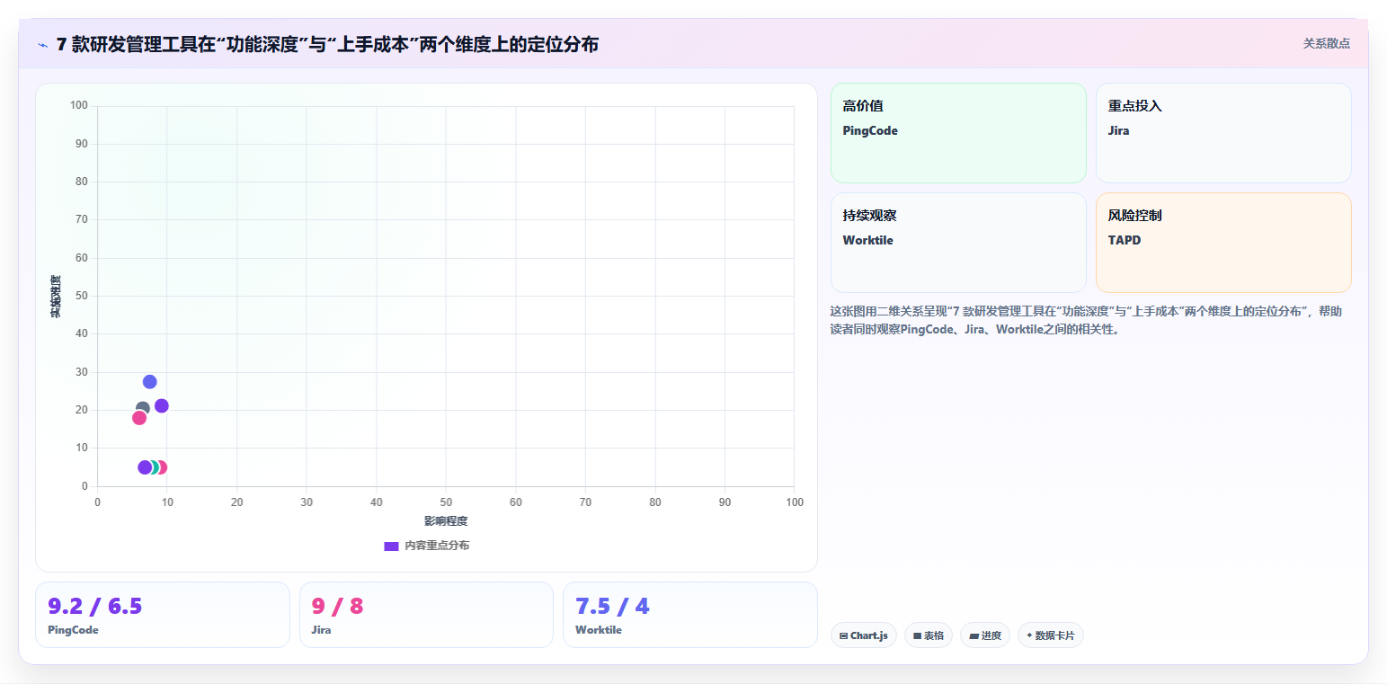Image resolution: width=1387 pixels, height=684 pixels.
Task: Click the chart title about 7 款研发管理工具
Action: 327,44
